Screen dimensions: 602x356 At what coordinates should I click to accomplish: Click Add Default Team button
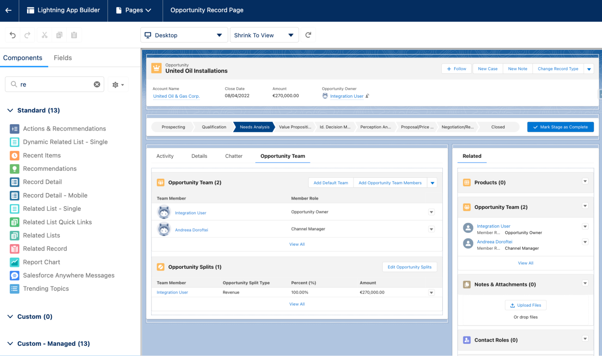[331, 183]
